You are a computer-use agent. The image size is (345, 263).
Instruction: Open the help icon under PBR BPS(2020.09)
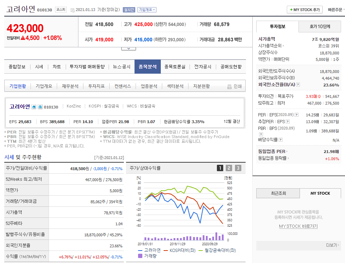(261, 134)
